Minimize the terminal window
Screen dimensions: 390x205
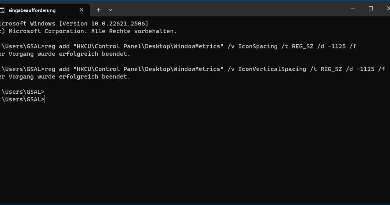pyautogui.click(x=353, y=9)
